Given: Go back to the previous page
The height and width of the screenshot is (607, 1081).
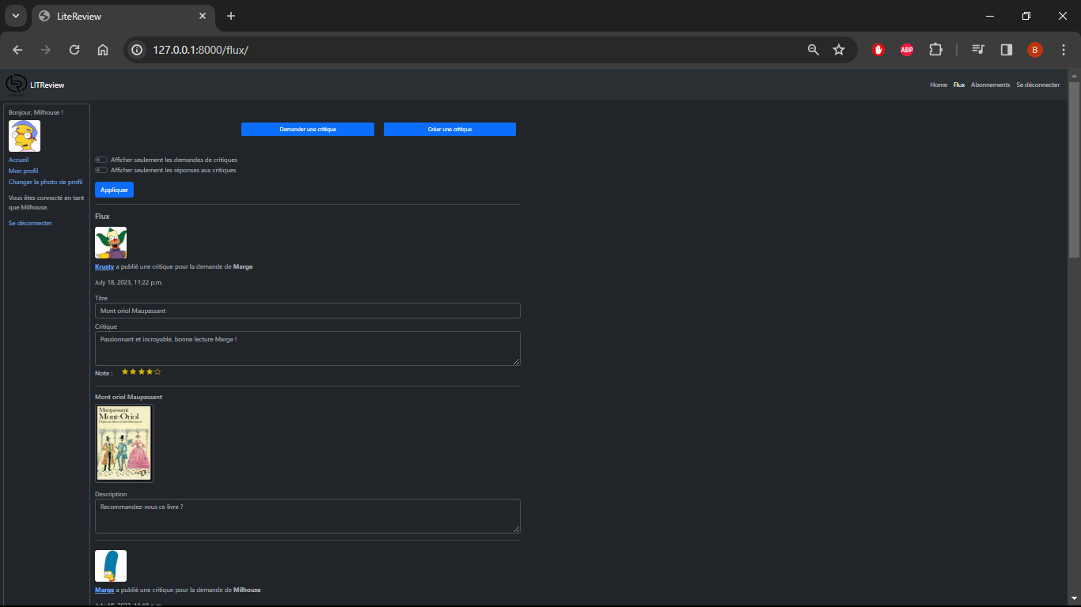Looking at the screenshot, I should click(17, 50).
